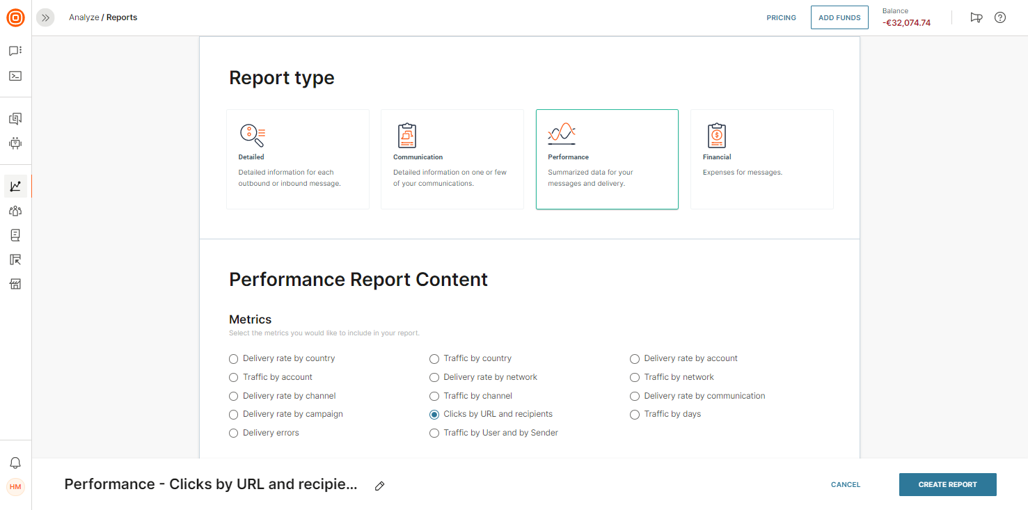
Task: Select Delivery rate by country metric
Action: (234, 359)
